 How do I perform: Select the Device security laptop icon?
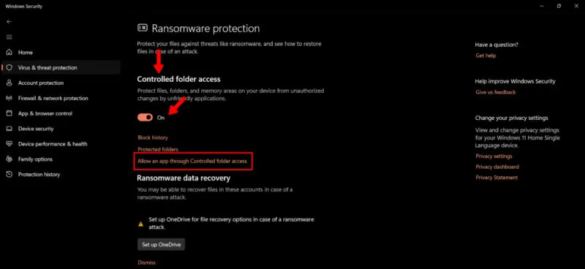pyautogui.click(x=10, y=129)
